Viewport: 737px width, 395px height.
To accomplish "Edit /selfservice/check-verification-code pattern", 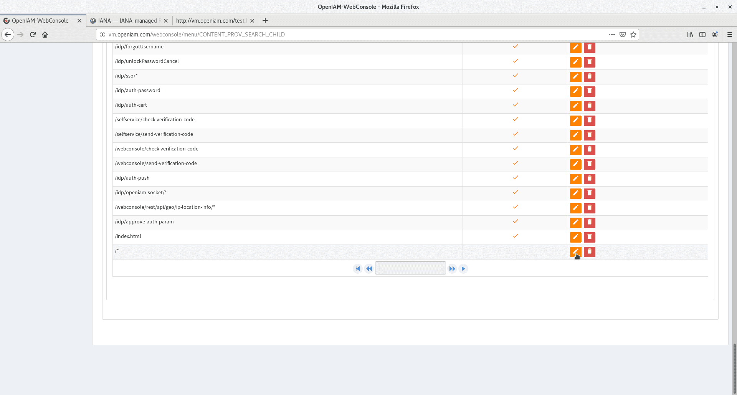I will [575, 120].
